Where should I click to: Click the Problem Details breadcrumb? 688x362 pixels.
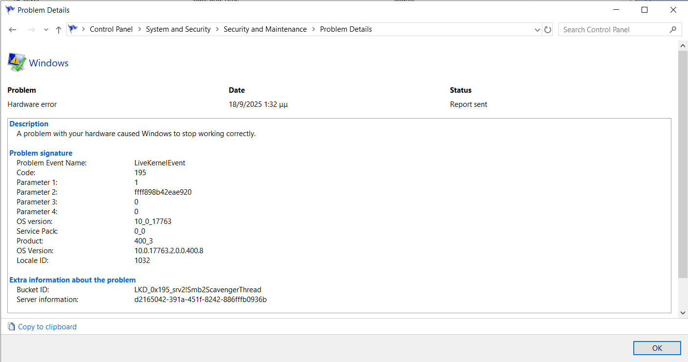(x=346, y=29)
